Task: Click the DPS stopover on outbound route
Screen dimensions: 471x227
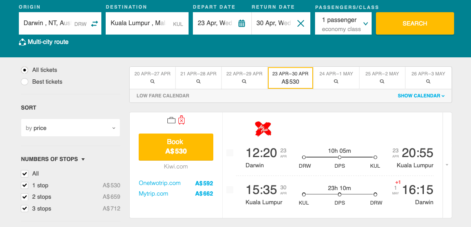Action: [339, 166]
